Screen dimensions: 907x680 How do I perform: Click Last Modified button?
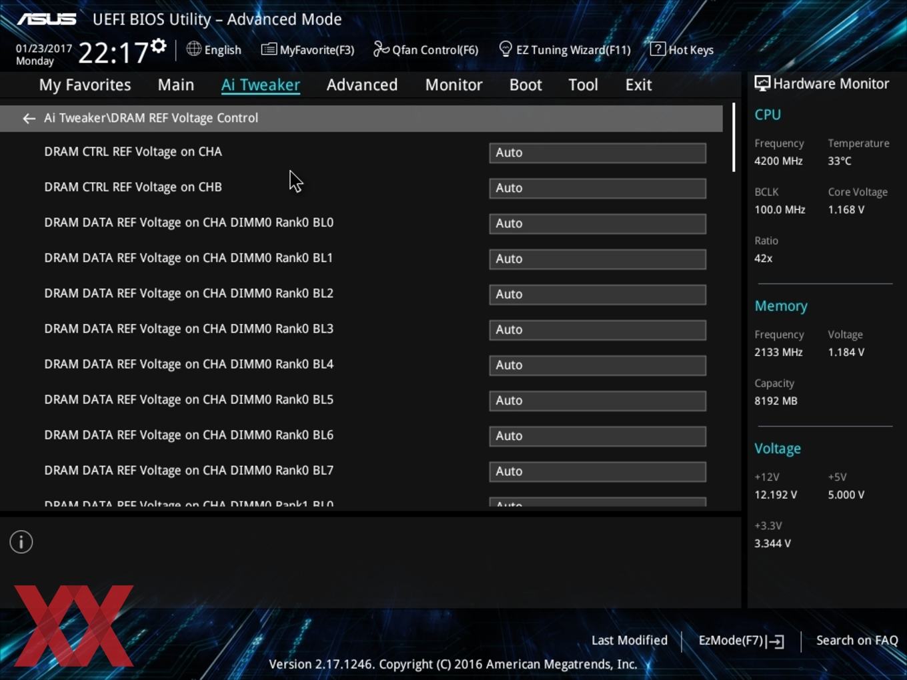pyautogui.click(x=630, y=640)
